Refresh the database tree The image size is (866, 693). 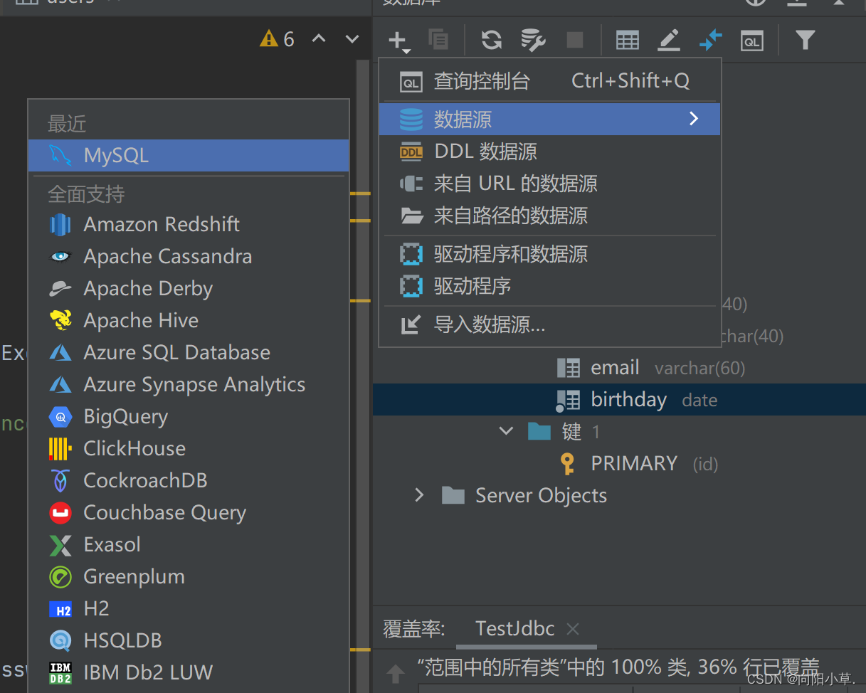(x=491, y=40)
